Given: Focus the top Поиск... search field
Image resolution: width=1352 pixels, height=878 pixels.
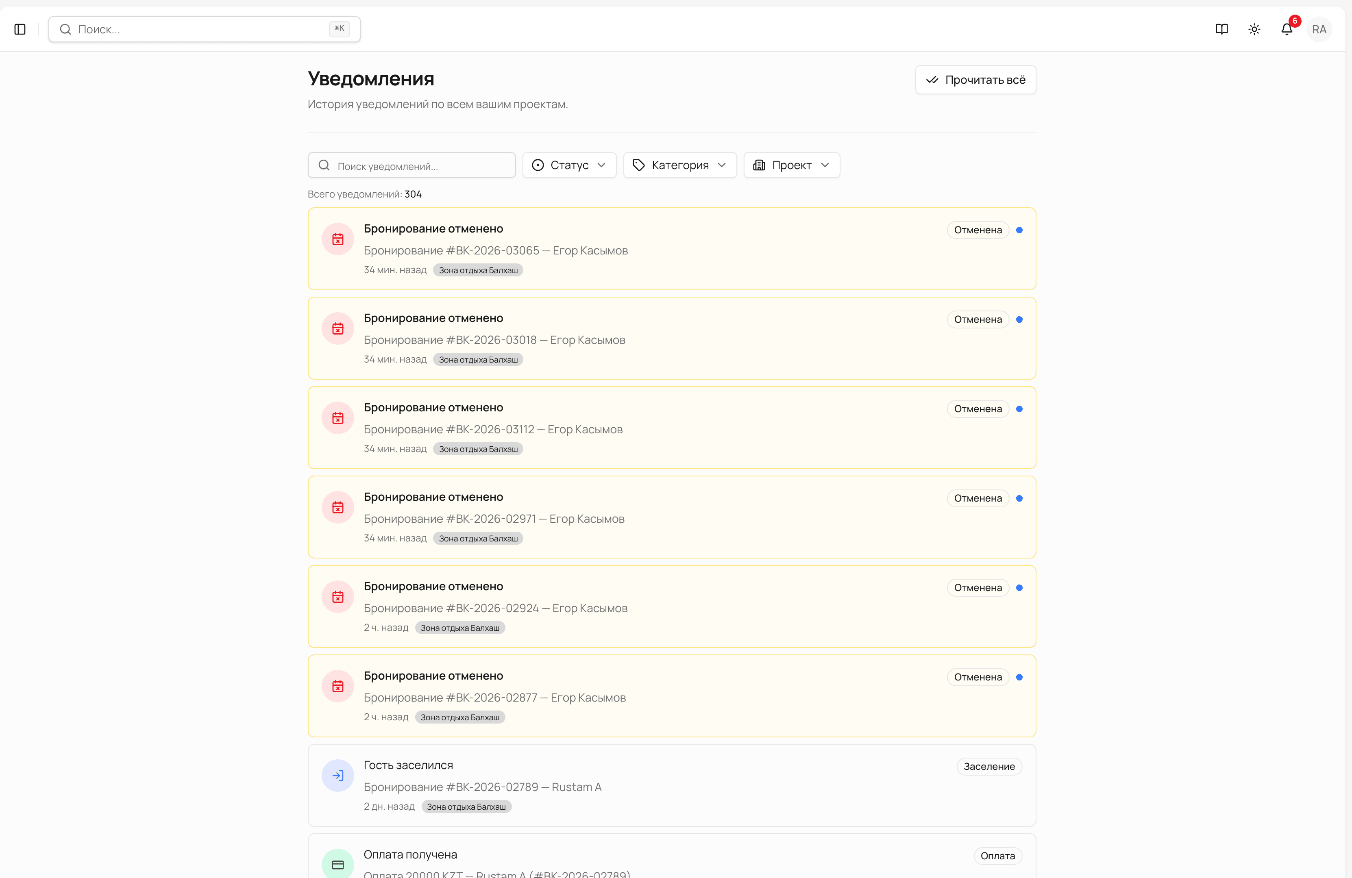Looking at the screenshot, I should click(205, 29).
